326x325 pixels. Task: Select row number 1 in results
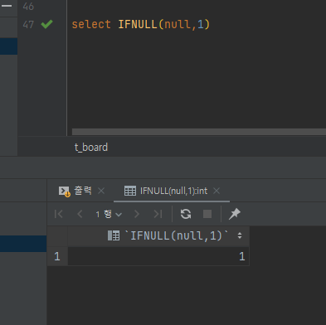(x=57, y=256)
